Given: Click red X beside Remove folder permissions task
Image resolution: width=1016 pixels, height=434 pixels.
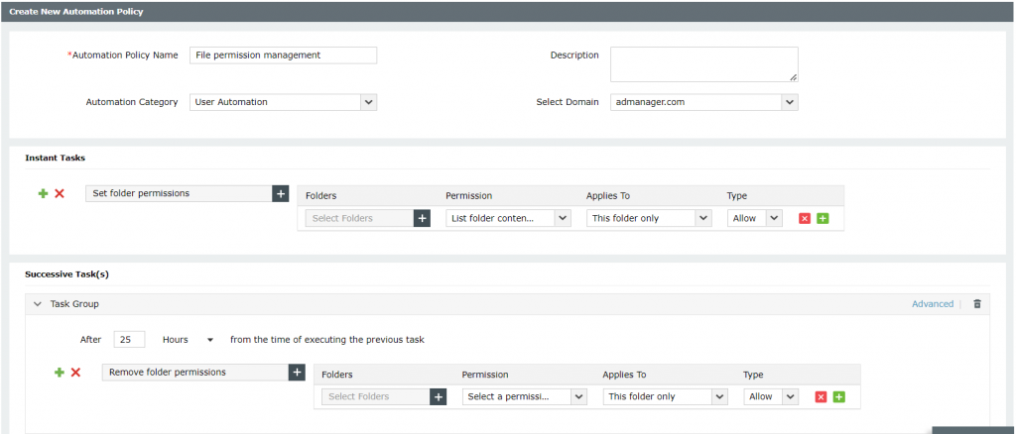Looking at the screenshot, I should (x=75, y=372).
